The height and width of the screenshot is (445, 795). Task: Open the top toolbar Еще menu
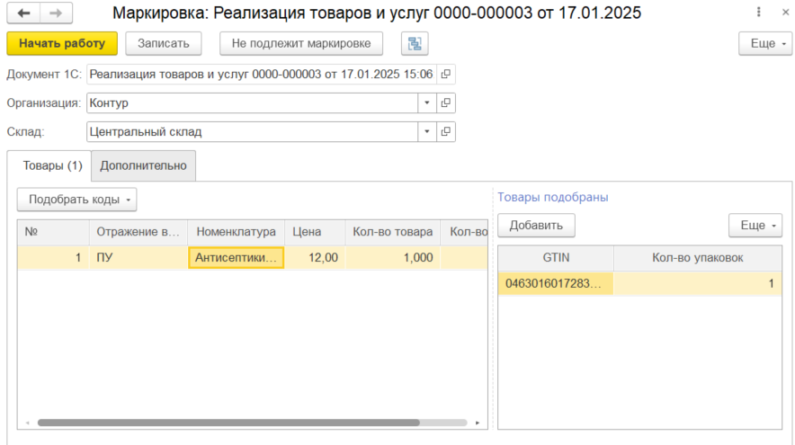[764, 43]
